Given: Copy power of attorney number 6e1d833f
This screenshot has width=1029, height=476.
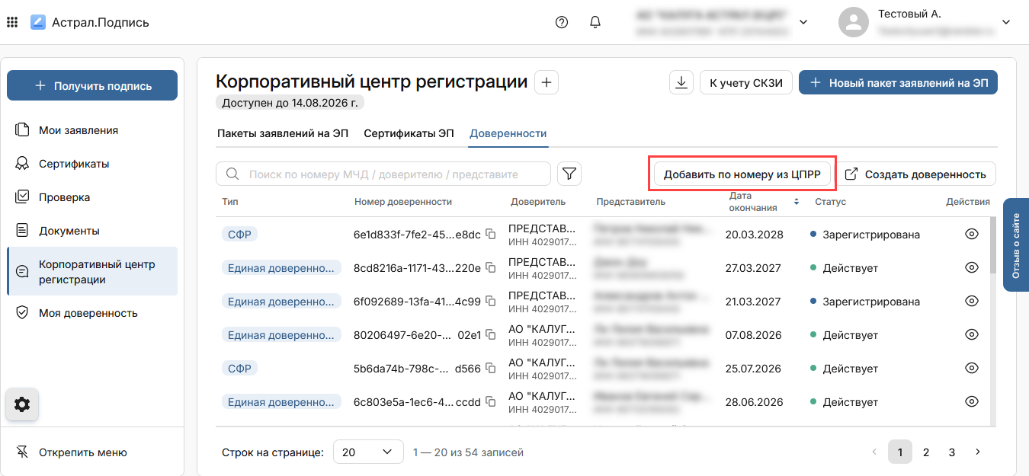Looking at the screenshot, I should pyautogui.click(x=492, y=235).
